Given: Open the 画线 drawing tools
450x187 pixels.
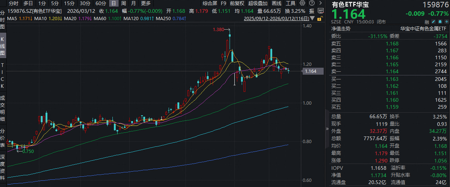Looking at the screenshot, I should click(277, 3).
